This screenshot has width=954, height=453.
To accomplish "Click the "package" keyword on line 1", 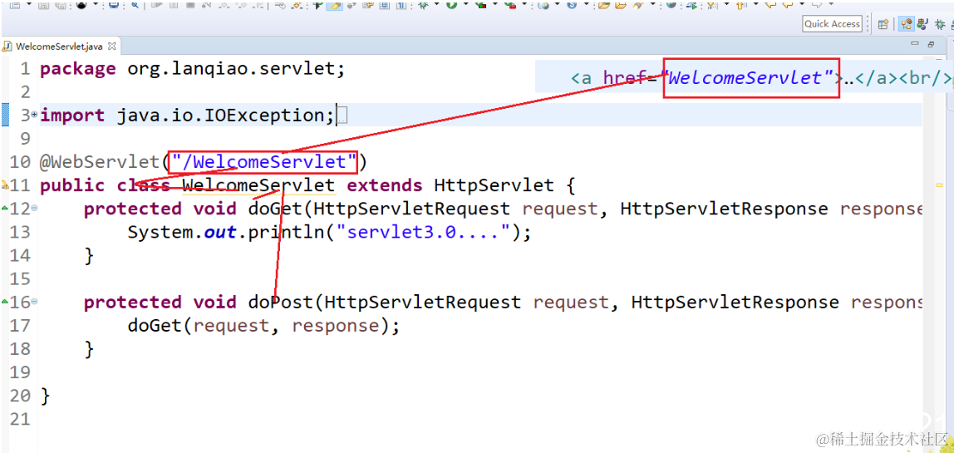I will pyautogui.click(x=77, y=69).
